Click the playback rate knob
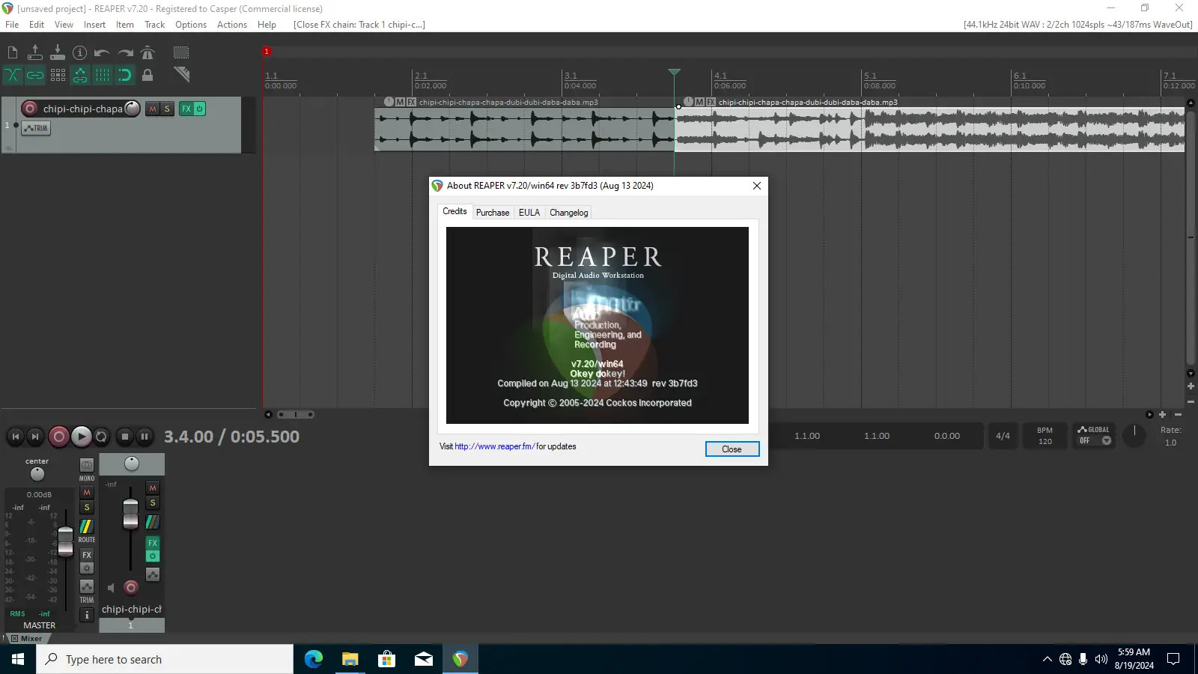The image size is (1198, 674). pos(1134,435)
